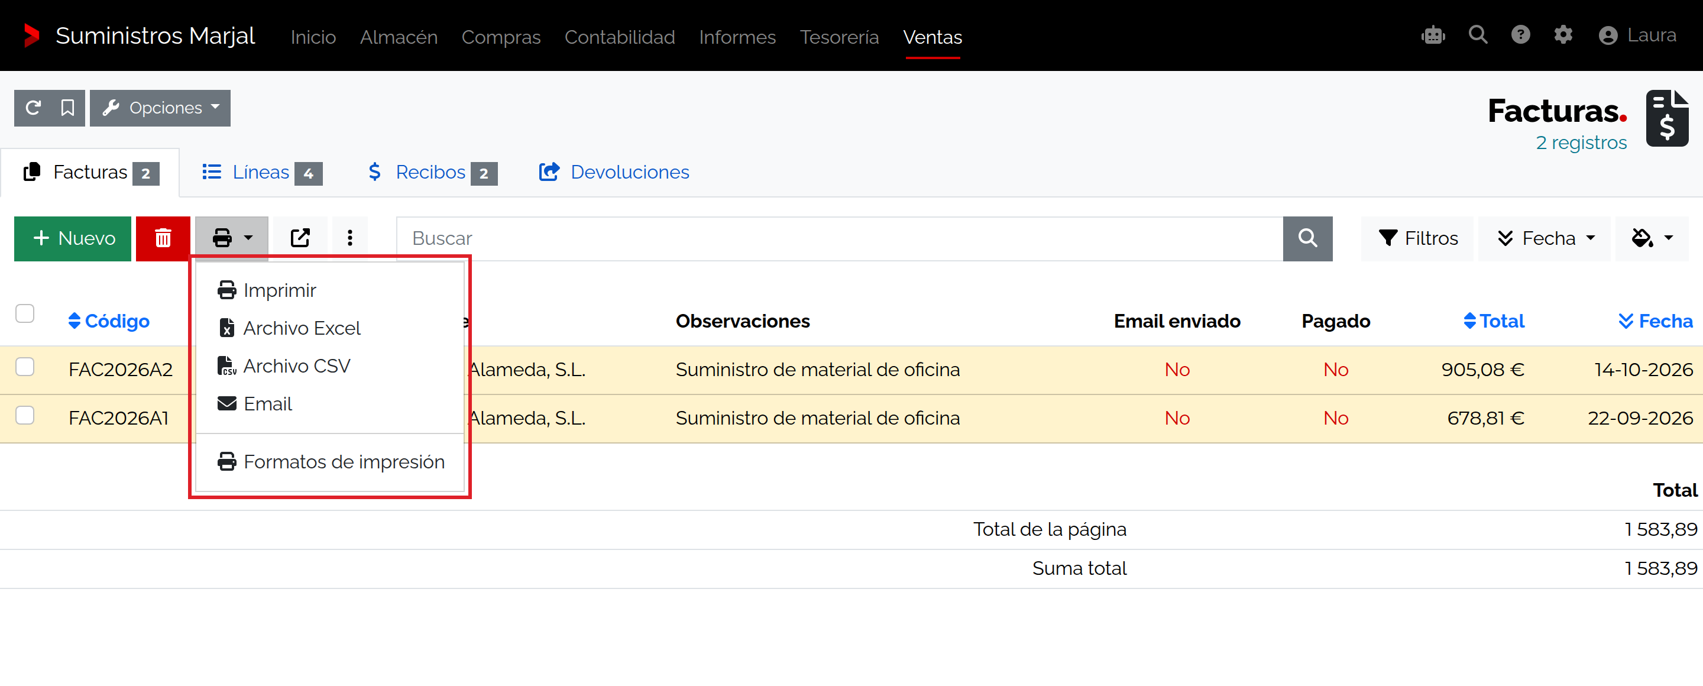Switch to the Devoluciones tab
This screenshot has width=1703, height=686.
click(614, 173)
